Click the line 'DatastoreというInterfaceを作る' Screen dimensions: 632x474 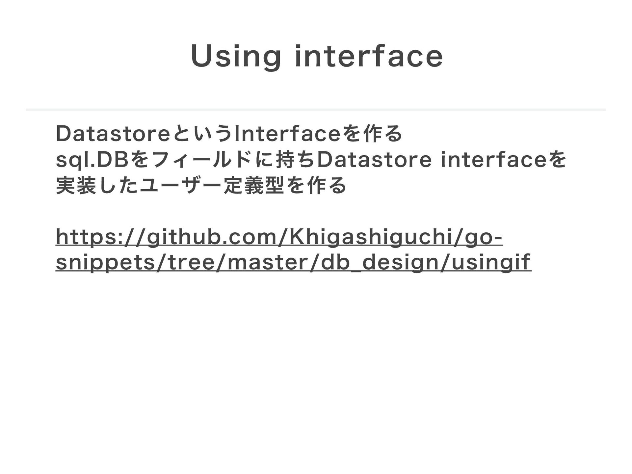229,134
